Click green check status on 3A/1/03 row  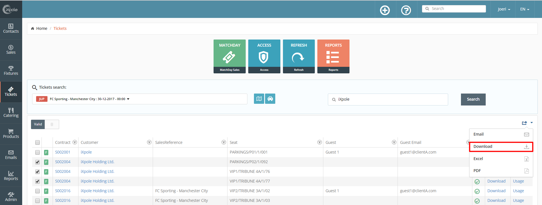[x=477, y=201]
